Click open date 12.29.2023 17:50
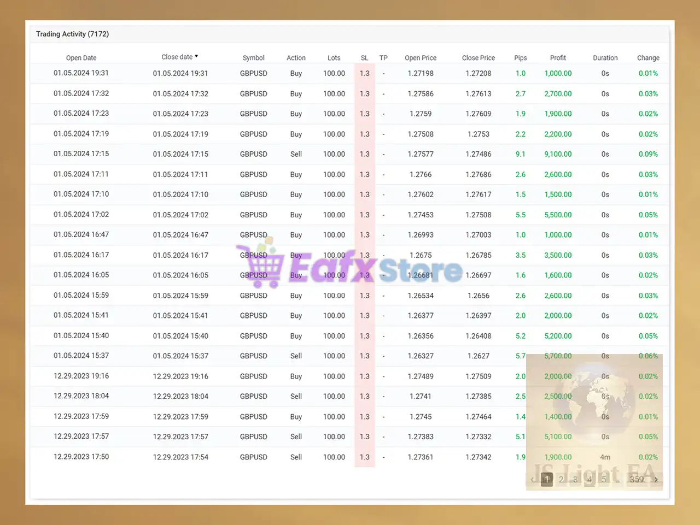This screenshot has height=525, width=700. point(81,457)
